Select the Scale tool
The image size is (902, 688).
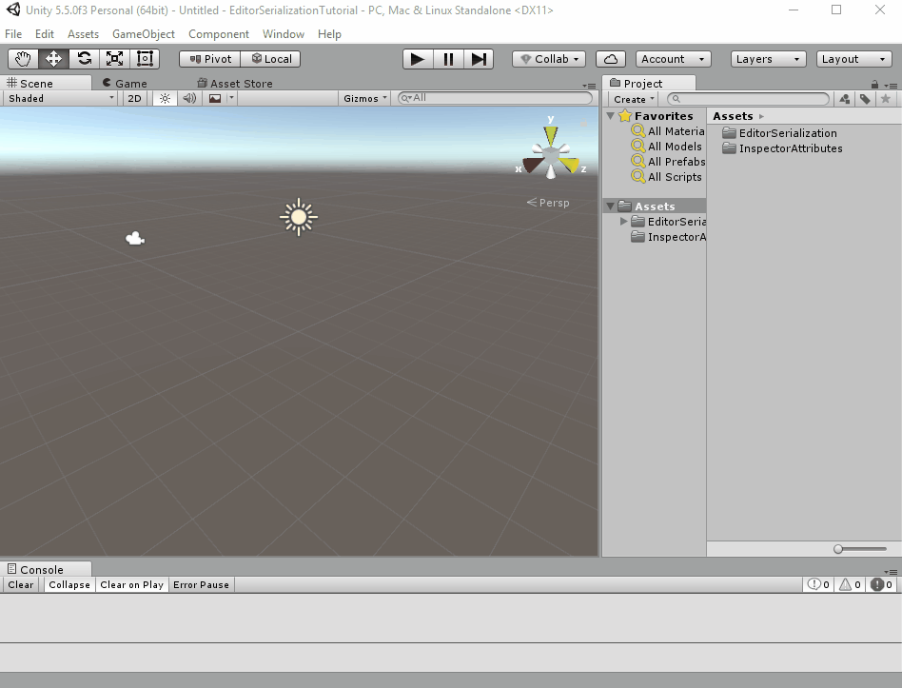click(114, 58)
